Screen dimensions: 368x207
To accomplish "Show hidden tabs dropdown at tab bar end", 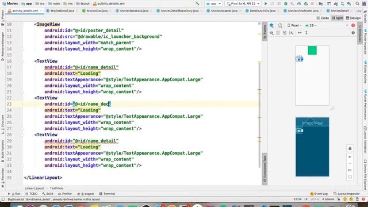I will pos(358,11).
